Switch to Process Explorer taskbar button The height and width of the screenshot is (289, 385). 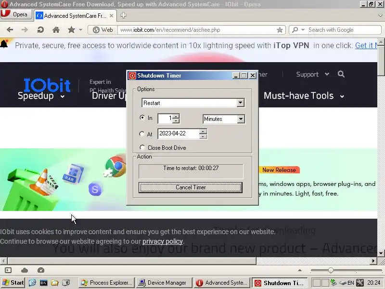(x=107, y=283)
